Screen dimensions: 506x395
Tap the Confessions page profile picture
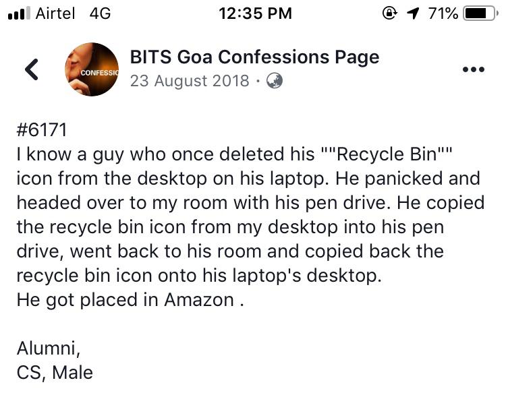[92, 69]
